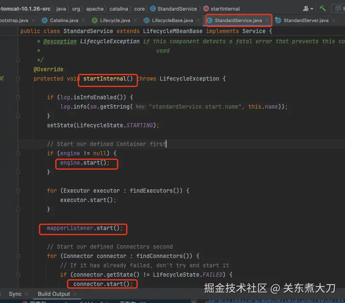Viewport: 345px width, 303px height.
Task: Click the fold end marker after executor.start block
Action: (18, 209)
